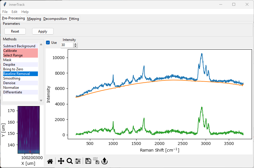Click inside the Intensity input field
The height and width of the screenshot is (168, 254).
(67, 45)
